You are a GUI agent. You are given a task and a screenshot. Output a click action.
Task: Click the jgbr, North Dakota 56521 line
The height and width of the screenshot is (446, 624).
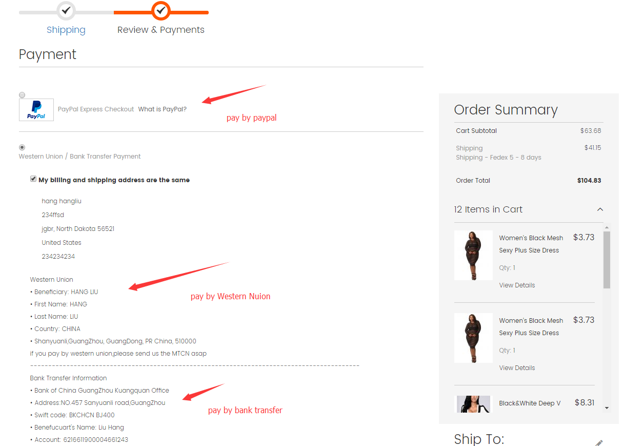pos(78,229)
